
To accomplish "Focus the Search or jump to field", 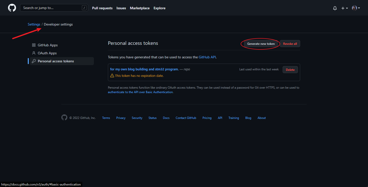I will pyautogui.click(x=54, y=8).
